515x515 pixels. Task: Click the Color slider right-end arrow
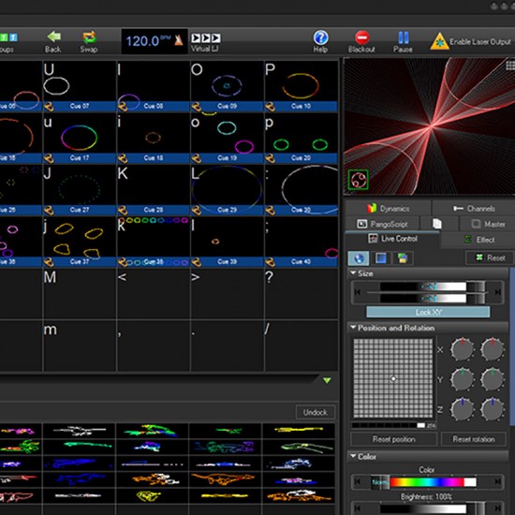click(x=497, y=482)
